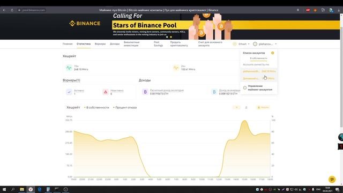This screenshot has width=343, height=193.
Task: Open File Explorer from taskbar
Action: click(22, 189)
